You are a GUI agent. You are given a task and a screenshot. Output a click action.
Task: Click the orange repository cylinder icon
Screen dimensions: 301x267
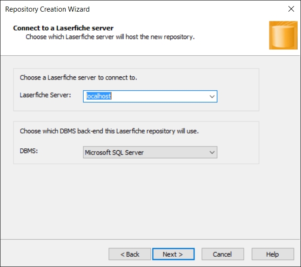(x=283, y=35)
